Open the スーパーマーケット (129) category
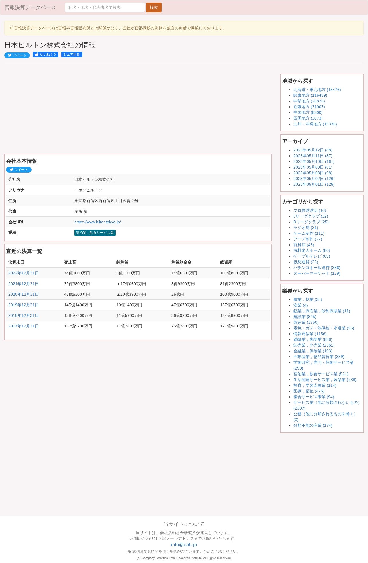368x563 pixels. [317, 273]
